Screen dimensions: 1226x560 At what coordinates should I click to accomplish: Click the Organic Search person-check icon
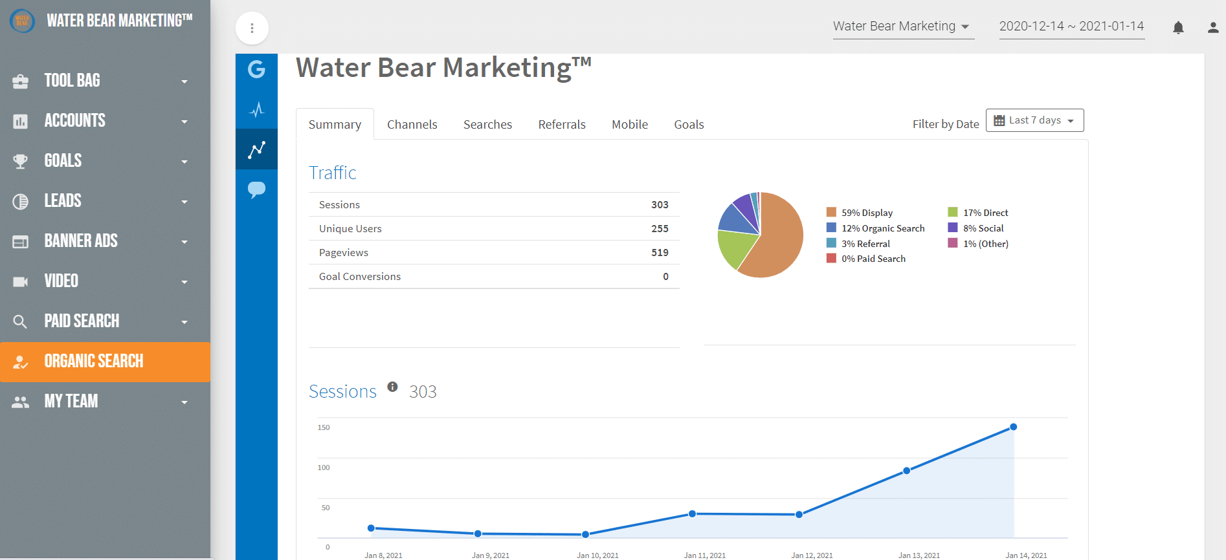pyautogui.click(x=21, y=362)
